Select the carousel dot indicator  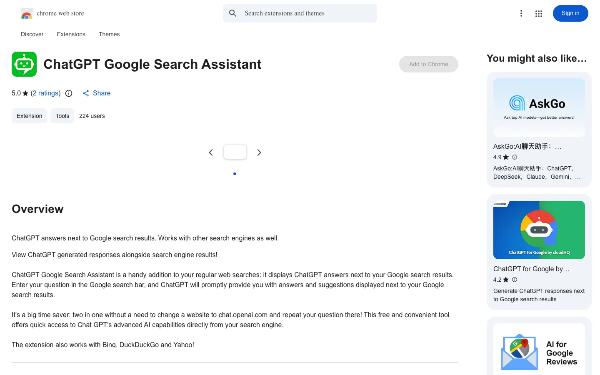pyautogui.click(x=235, y=174)
